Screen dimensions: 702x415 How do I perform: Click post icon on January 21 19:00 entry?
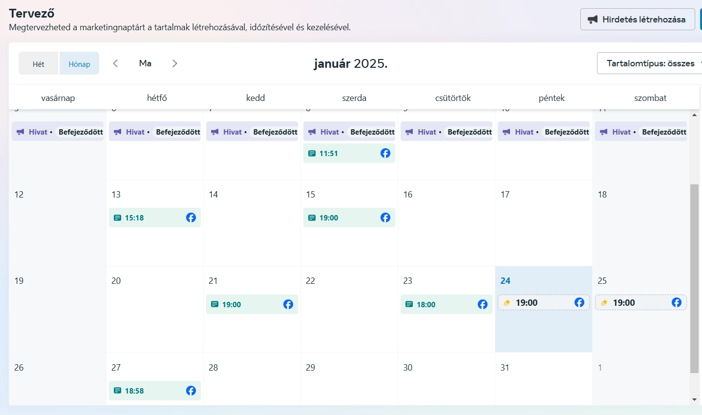point(214,304)
